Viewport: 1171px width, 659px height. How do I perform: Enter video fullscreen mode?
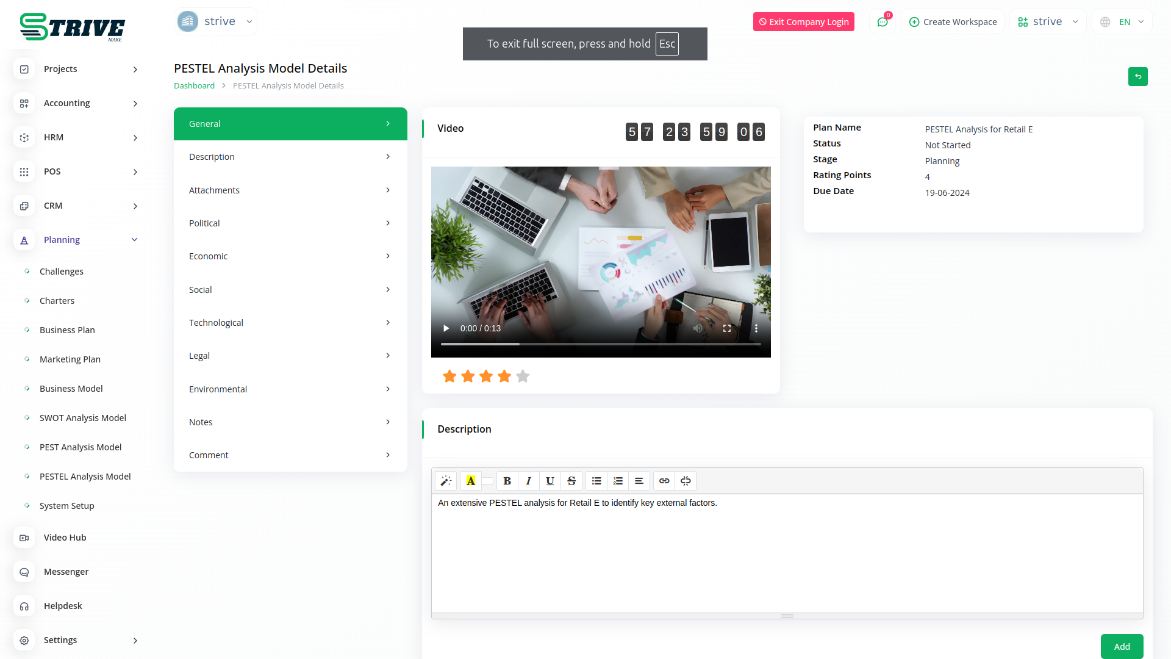click(x=727, y=328)
